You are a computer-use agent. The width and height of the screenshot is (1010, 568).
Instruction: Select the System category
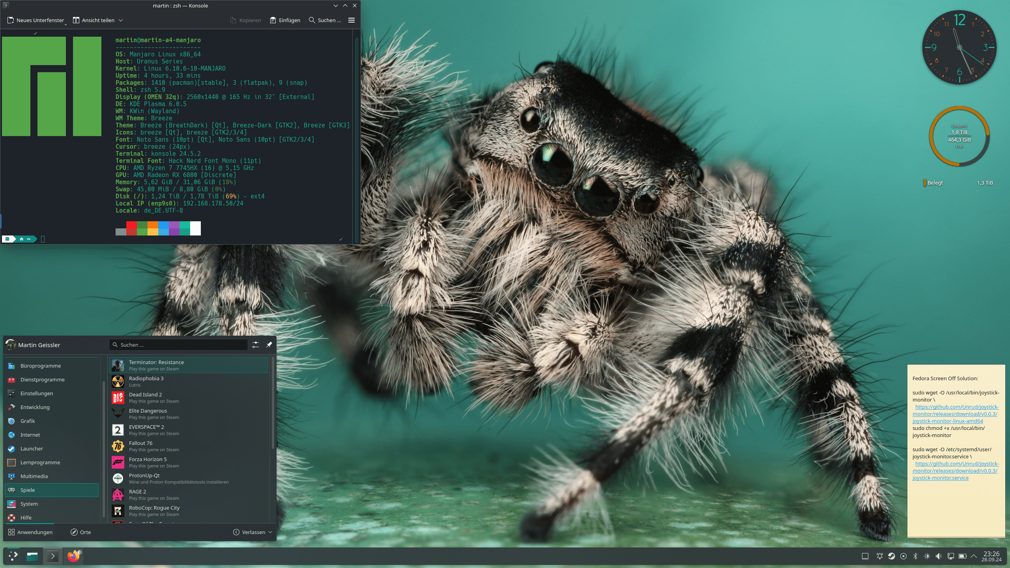click(x=52, y=504)
